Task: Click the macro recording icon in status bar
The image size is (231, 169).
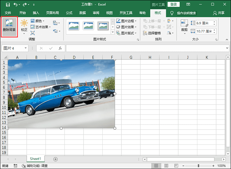Action: 15,166
